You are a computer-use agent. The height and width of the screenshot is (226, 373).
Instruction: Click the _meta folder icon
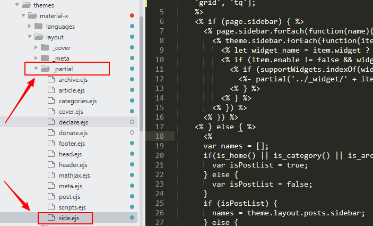[x=45, y=58]
